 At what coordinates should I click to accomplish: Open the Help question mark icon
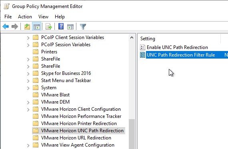click(61, 27)
